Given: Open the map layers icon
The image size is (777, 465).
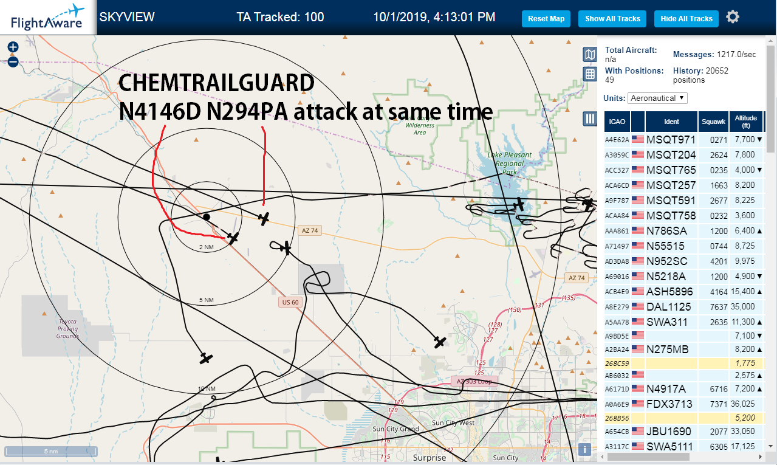Looking at the screenshot, I should tap(589, 55).
